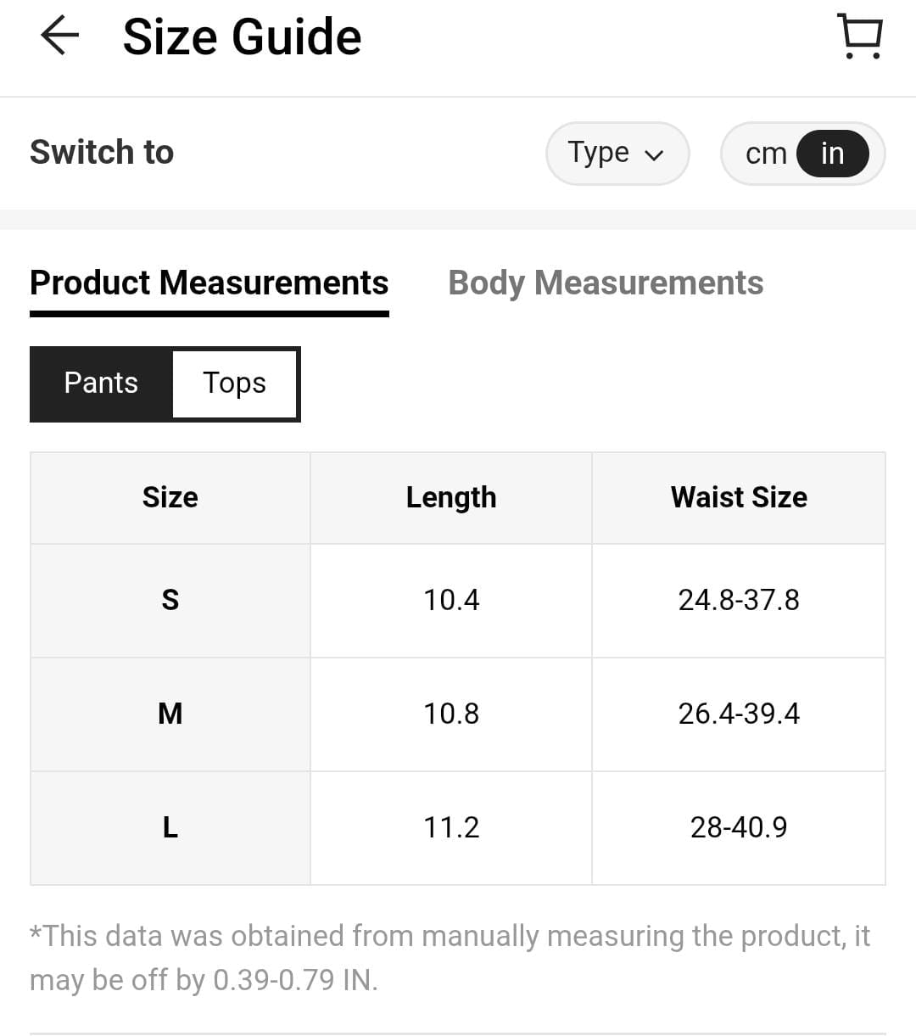Switch to Body Measurements tab

pyautogui.click(x=606, y=283)
